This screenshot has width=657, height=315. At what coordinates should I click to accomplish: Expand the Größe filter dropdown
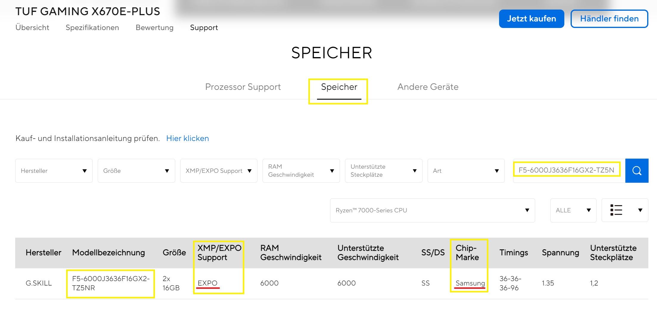[x=136, y=171]
